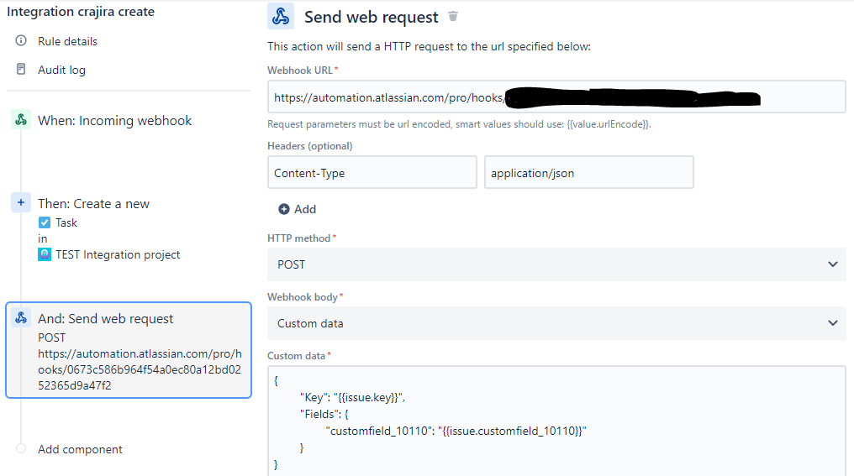Click the trash icon beside Send web request
Image resolution: width=854 pixels, height=476 pixels.
point(452,16)
